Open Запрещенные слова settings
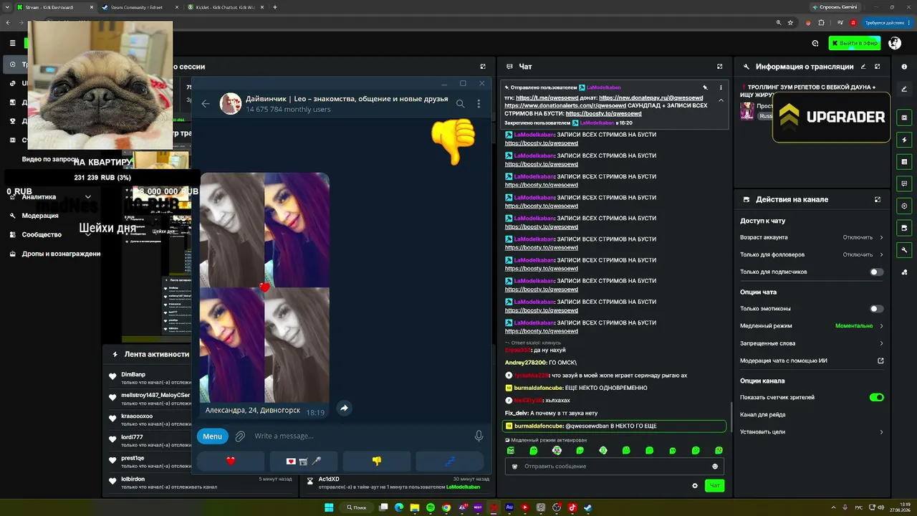The image size is (917, 516). pos(812,343)
